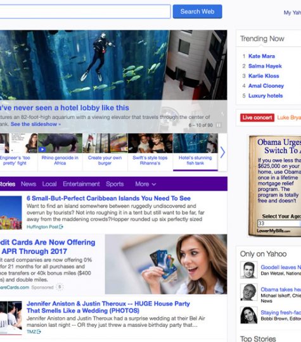Open the Kate Mara trending link
Screen dimensions: 301x342
(262, 56)
